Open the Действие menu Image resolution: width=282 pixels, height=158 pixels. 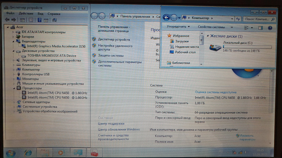[26, 13]
